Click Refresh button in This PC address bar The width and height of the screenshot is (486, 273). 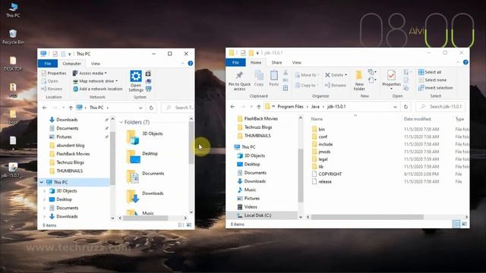pyautogui.click(x=151, y=108)
